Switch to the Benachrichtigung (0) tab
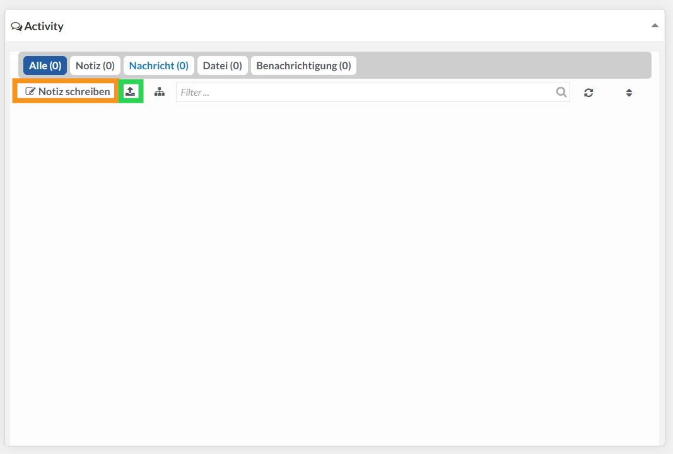 click(303, 65)
